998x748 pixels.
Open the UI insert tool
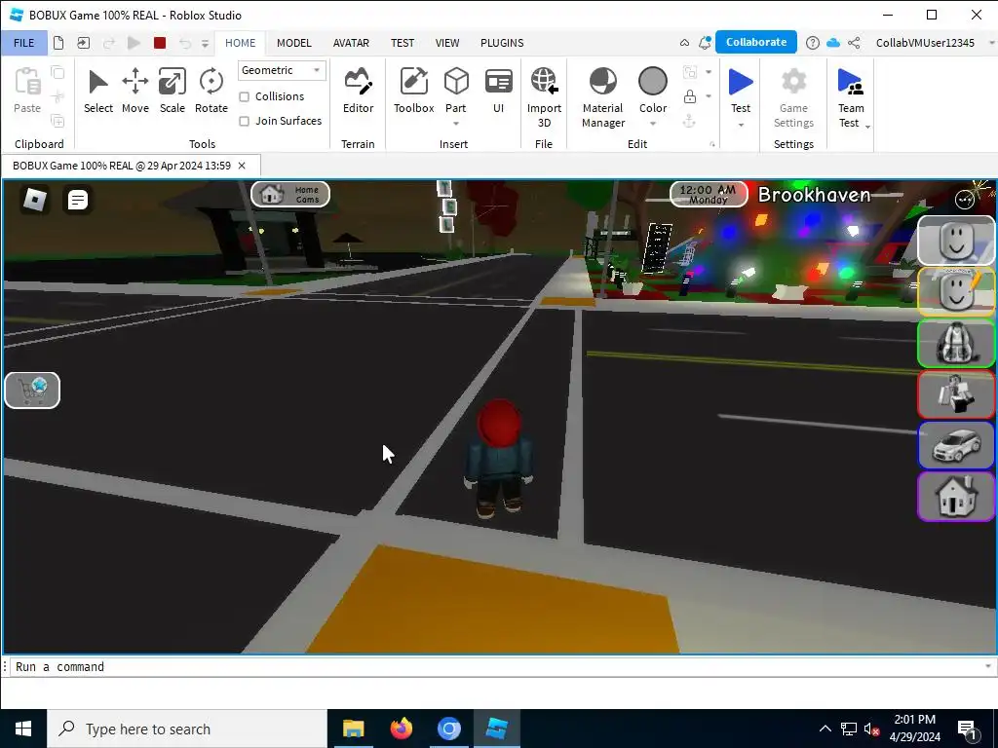pos(498,92)
